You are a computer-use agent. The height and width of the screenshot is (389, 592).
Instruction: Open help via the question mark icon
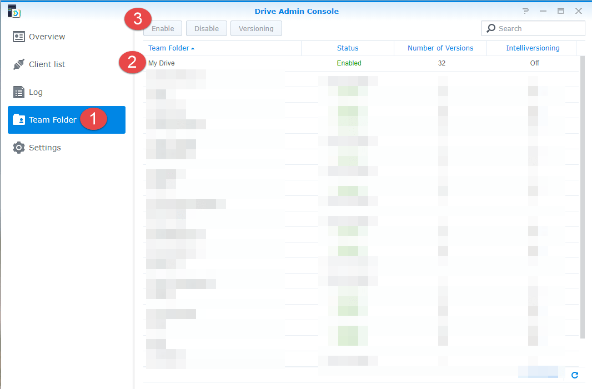tap(525, 11)
